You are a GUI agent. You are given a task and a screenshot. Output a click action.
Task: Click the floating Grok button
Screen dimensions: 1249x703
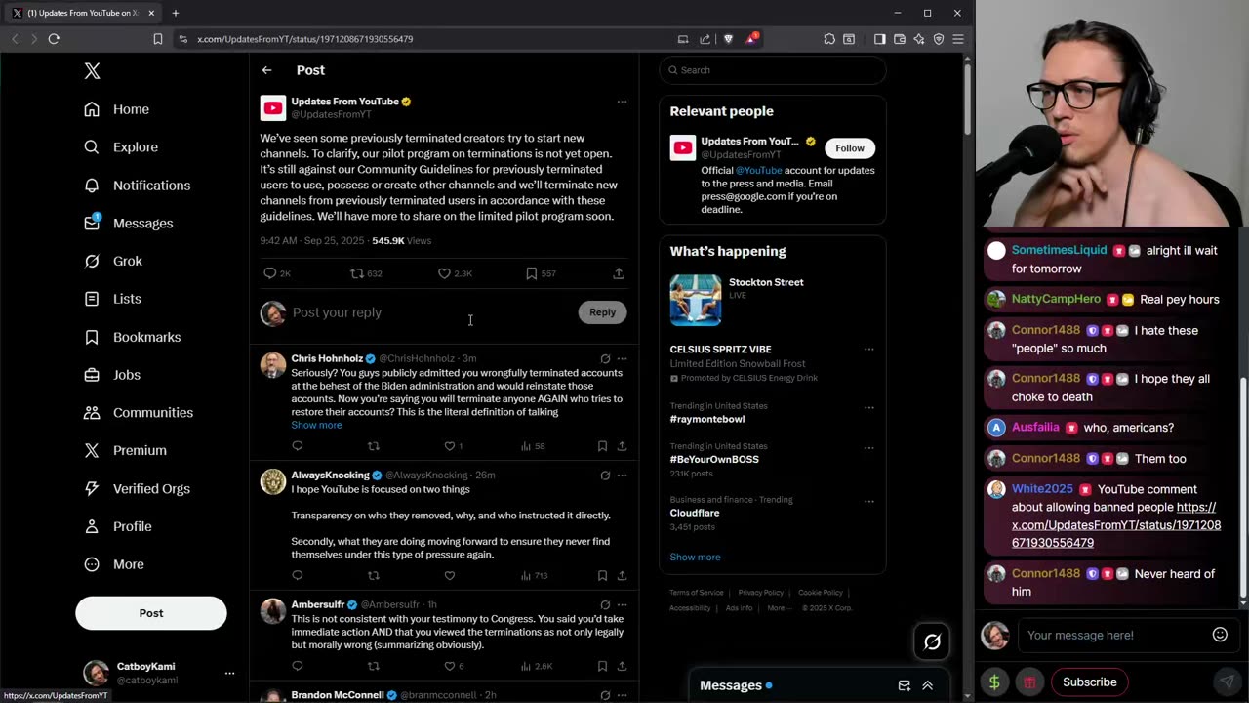coord(932,641)
